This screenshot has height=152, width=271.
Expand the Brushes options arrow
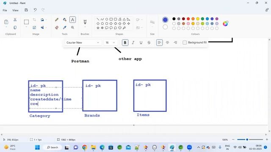[x=85, y=27]
